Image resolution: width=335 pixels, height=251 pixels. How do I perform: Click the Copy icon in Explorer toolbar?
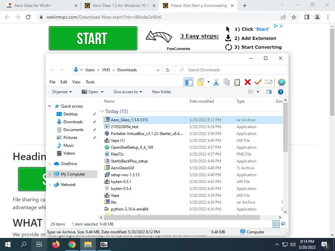tap(226, 82)
